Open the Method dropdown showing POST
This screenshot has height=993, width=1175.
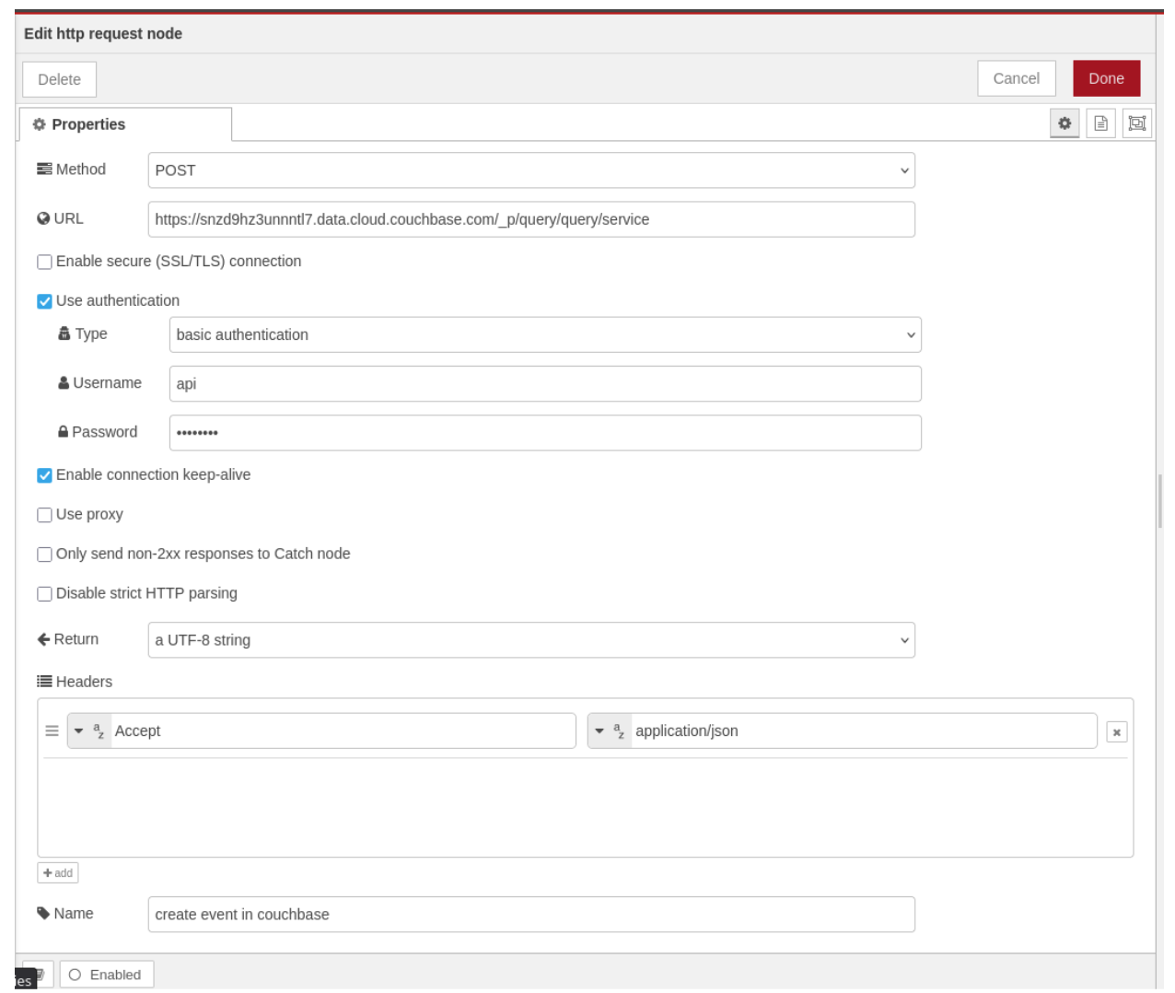click(x=530, y=170)
